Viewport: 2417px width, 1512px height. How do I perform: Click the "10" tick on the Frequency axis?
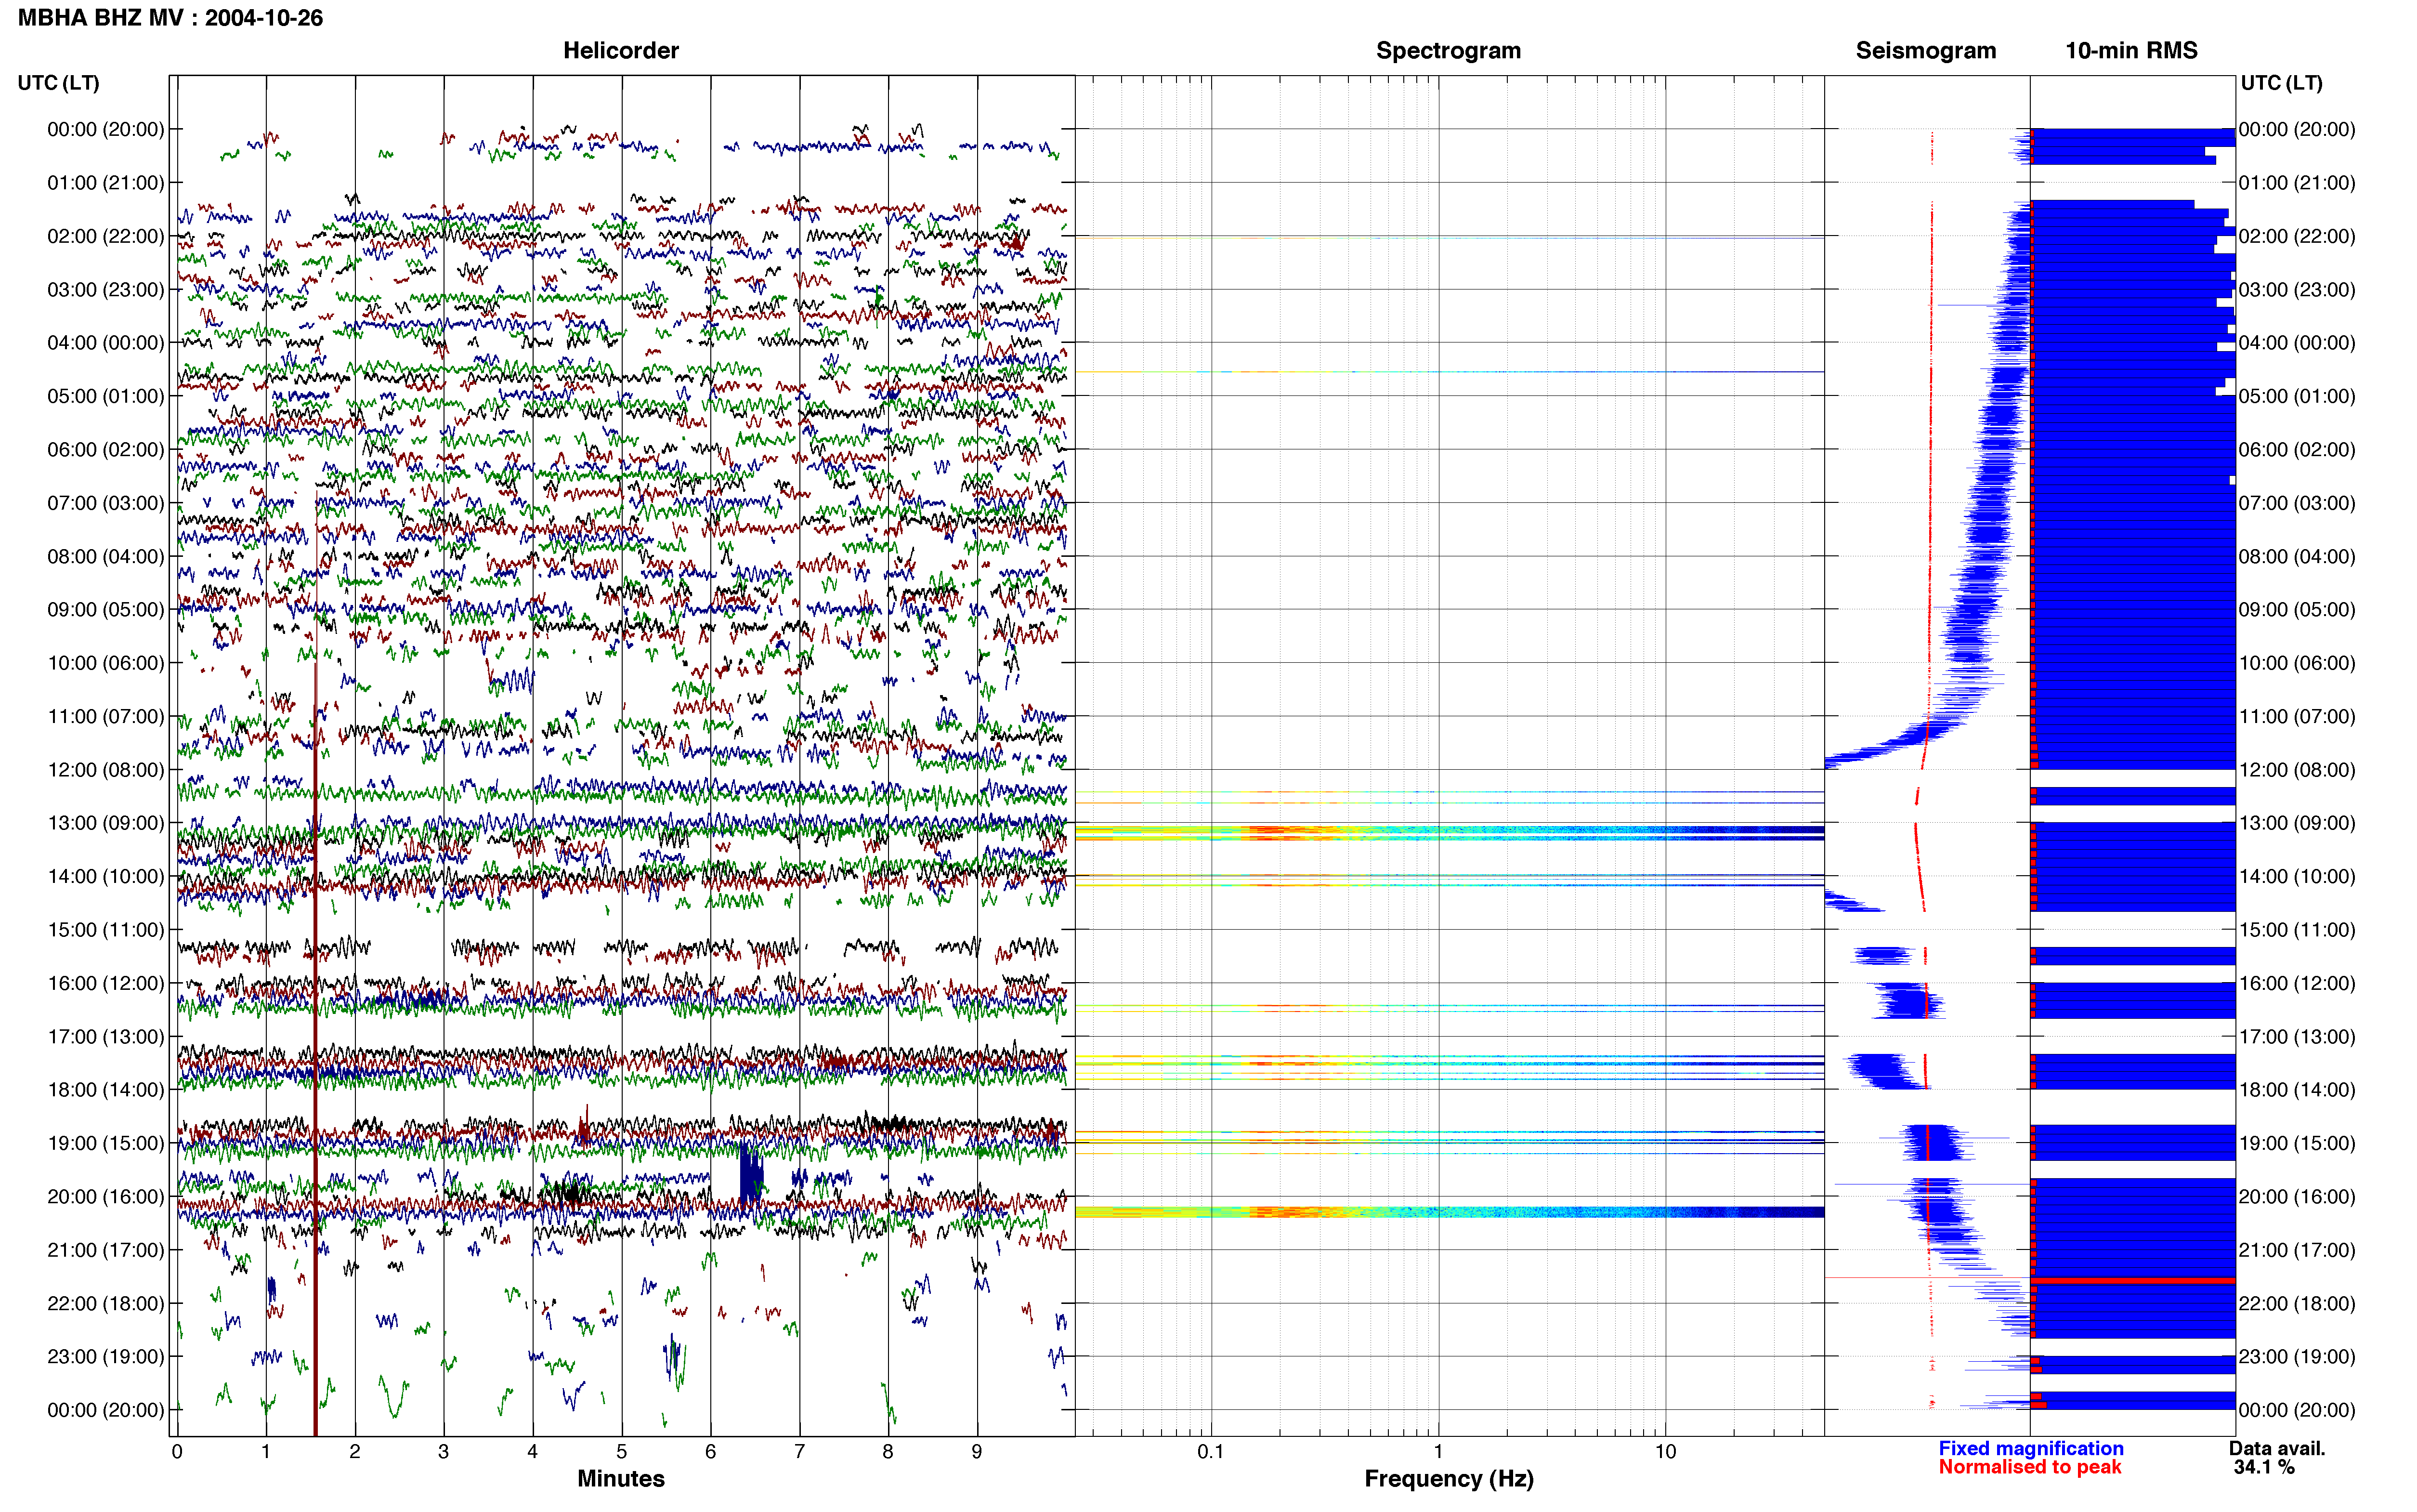(1665, 1451)
